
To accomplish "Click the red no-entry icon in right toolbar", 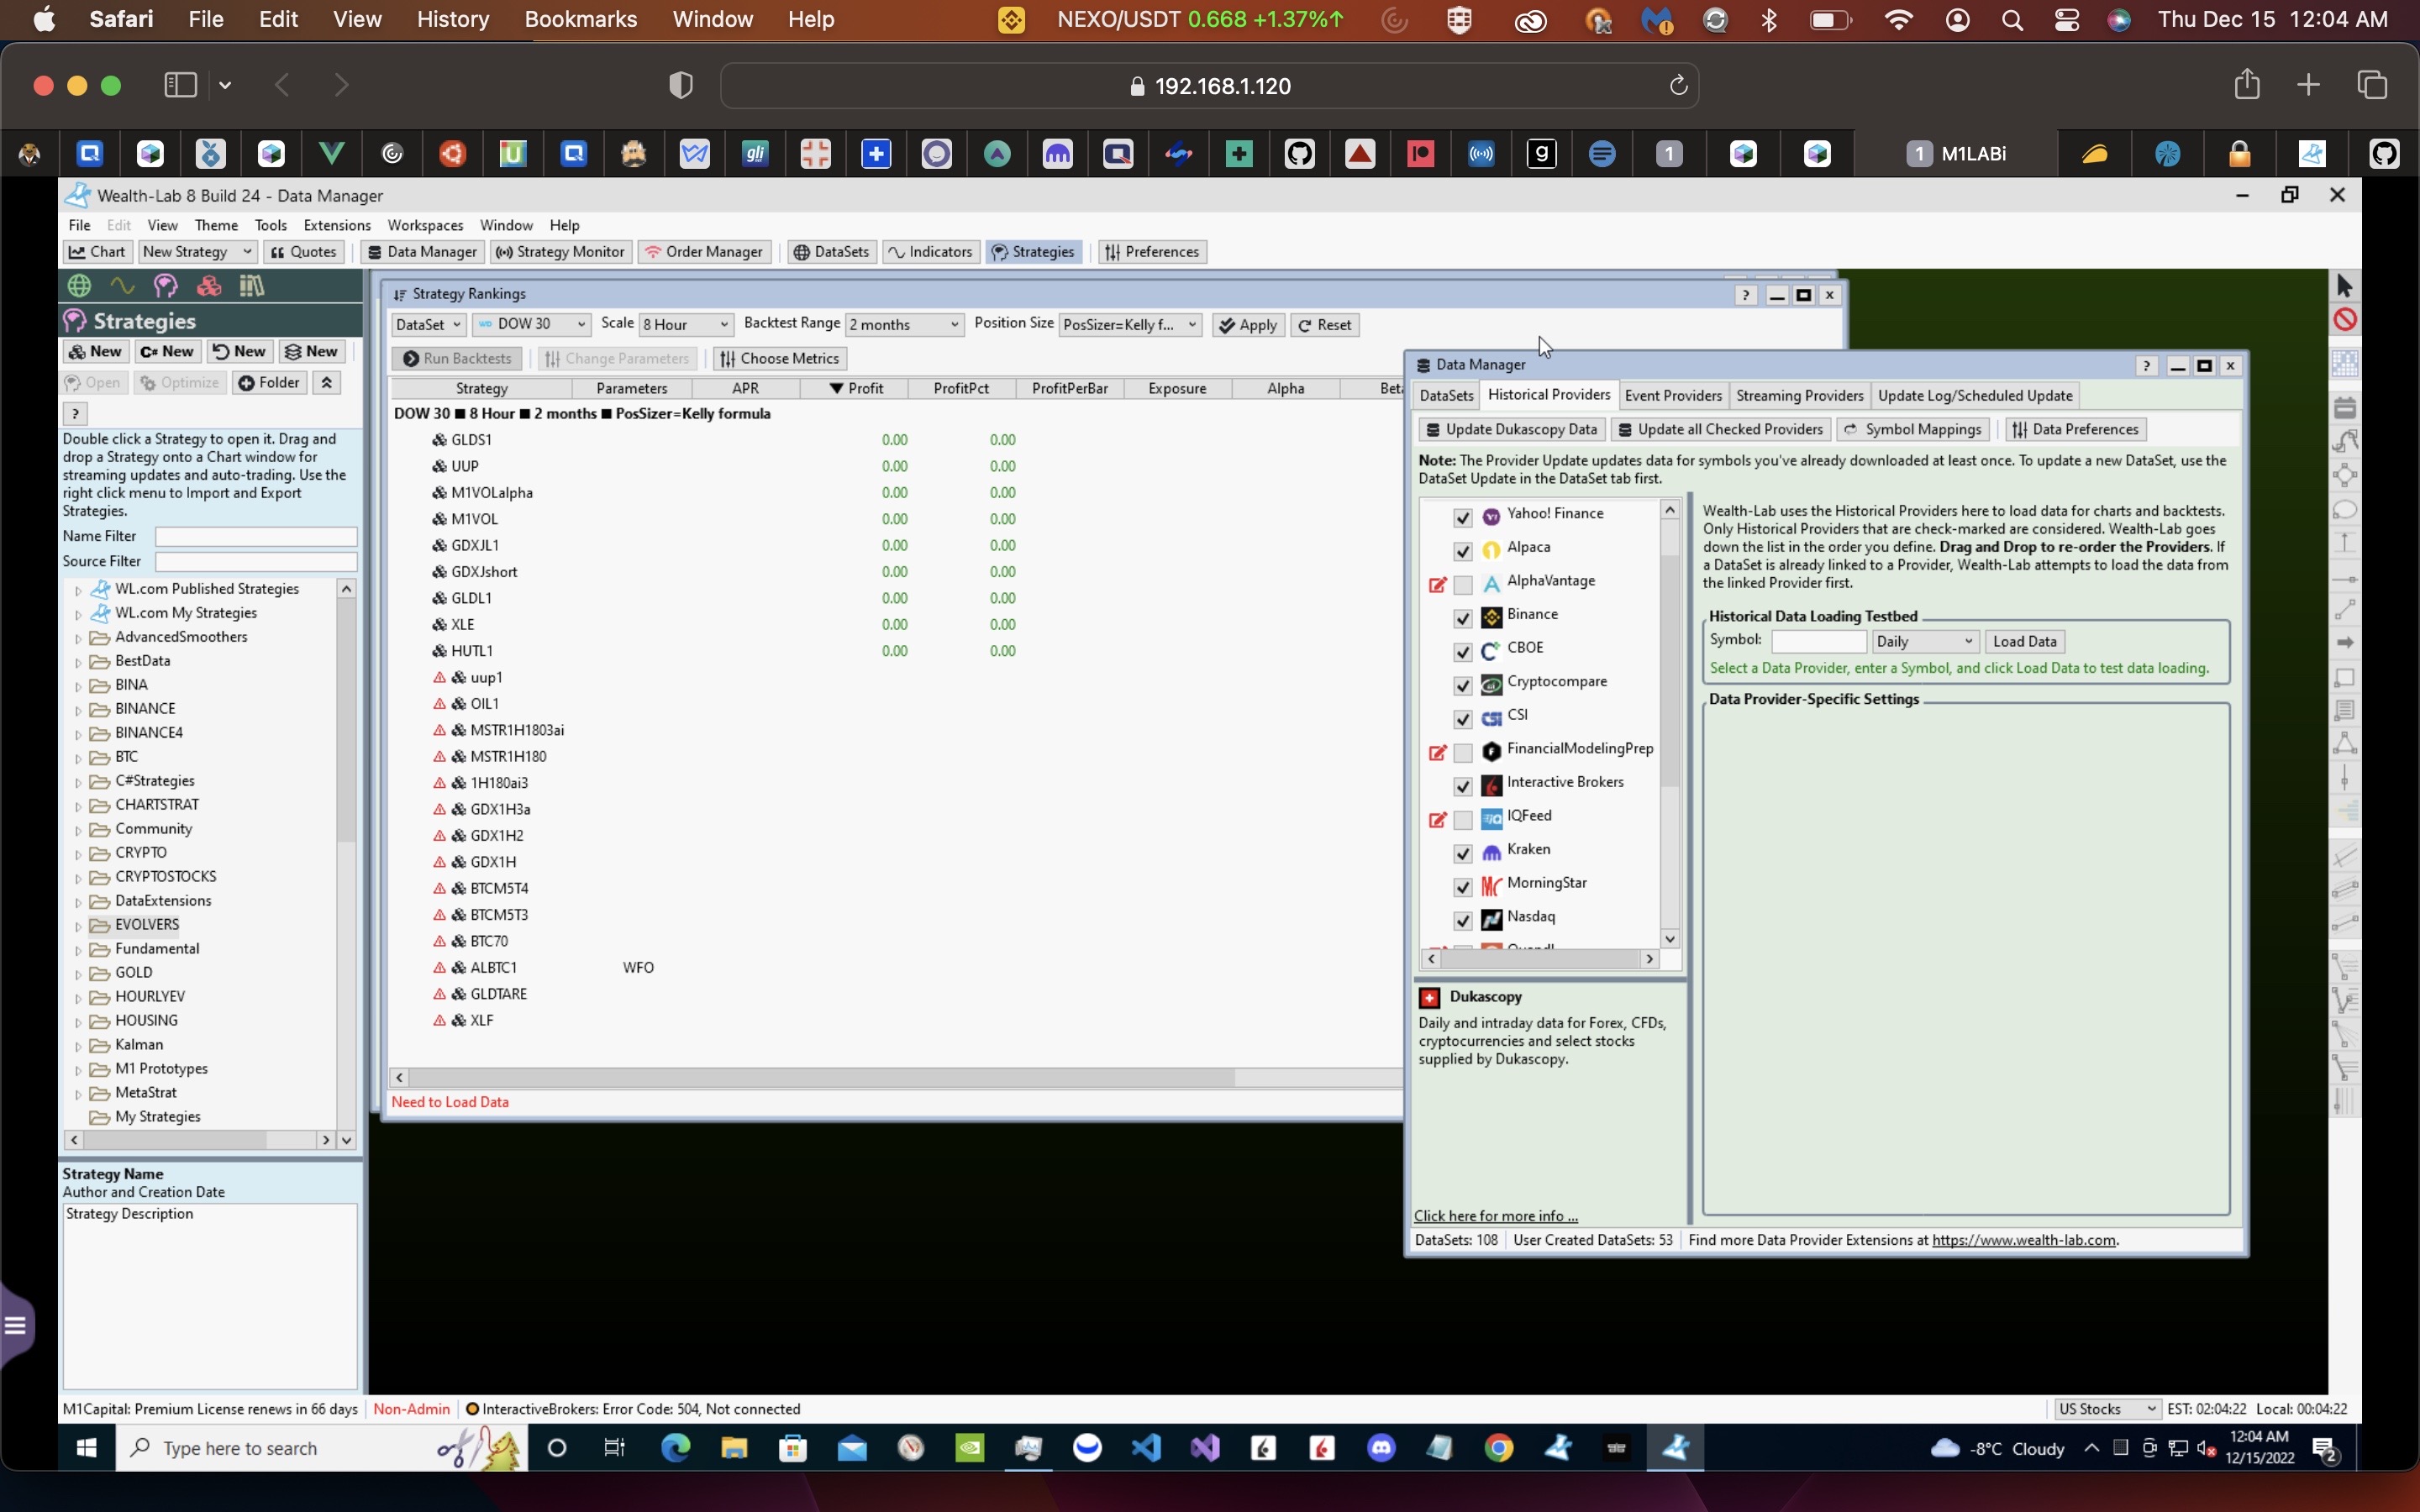I will [2345, 320].
